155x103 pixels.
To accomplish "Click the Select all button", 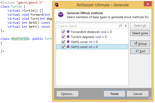I will [140, 26].
